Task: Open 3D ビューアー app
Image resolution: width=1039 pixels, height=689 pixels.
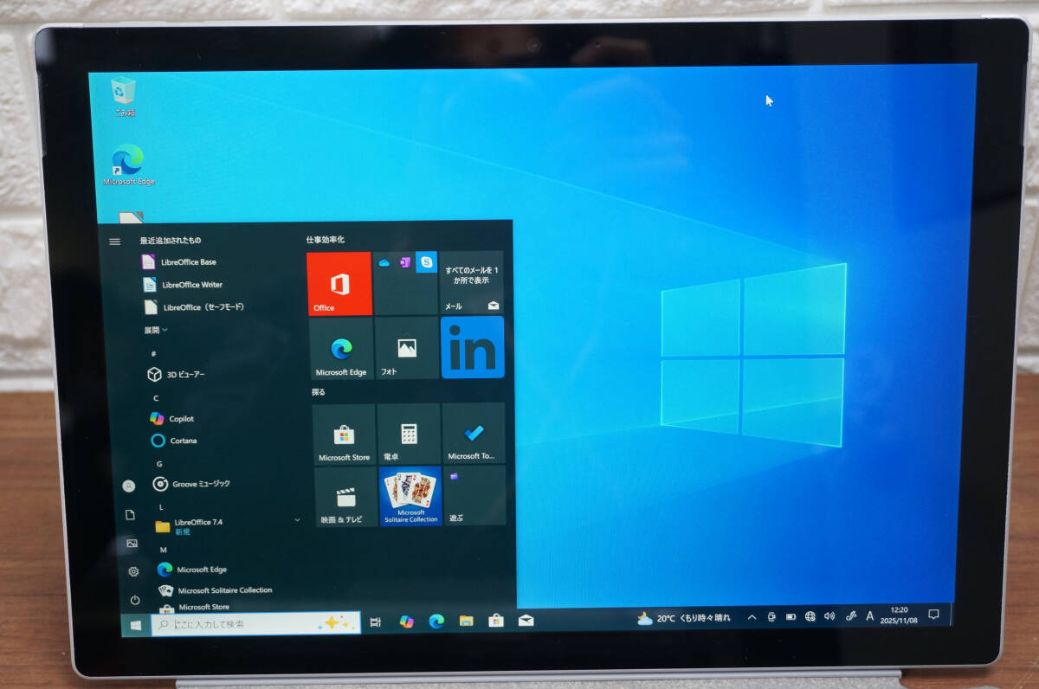Action: (177, 374)
